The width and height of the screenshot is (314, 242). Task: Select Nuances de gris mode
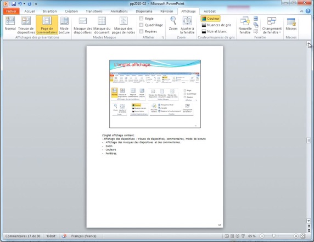[216, 25]
